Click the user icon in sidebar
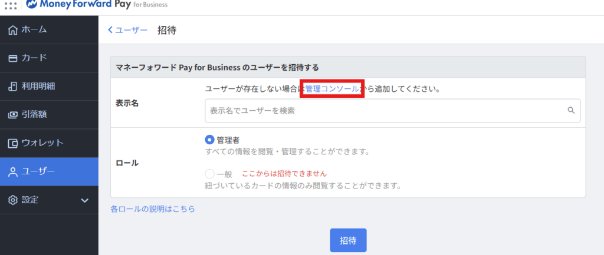Viewport: 604px width, 255px height. pyautogui.click(x=12, y=171)
